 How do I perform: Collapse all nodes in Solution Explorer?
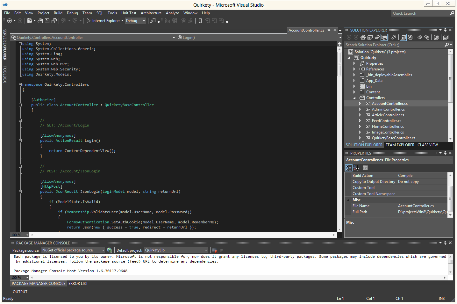(370, 37)
